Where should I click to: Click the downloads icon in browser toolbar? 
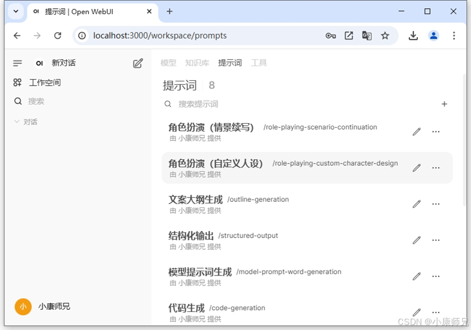pos(413,35)
